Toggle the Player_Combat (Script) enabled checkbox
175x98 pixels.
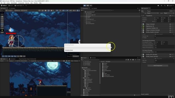pos(145,30)
